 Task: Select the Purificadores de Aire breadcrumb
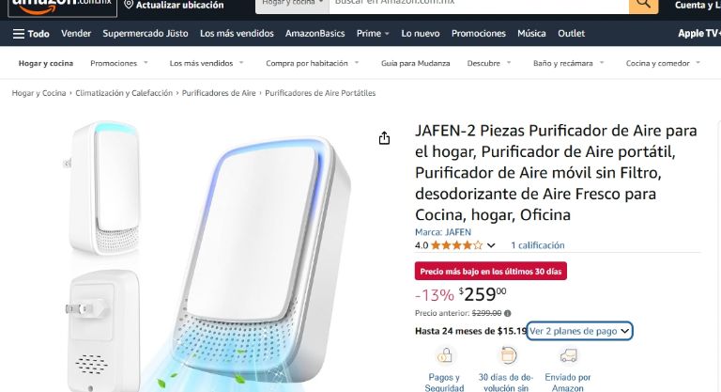pos(219,93)
